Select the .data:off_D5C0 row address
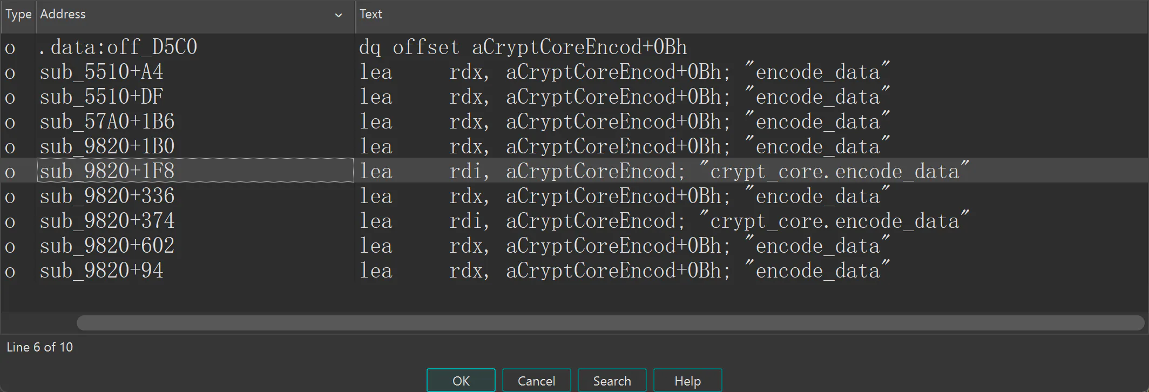The image size is (1149, 392). click(x=118, y=48)
